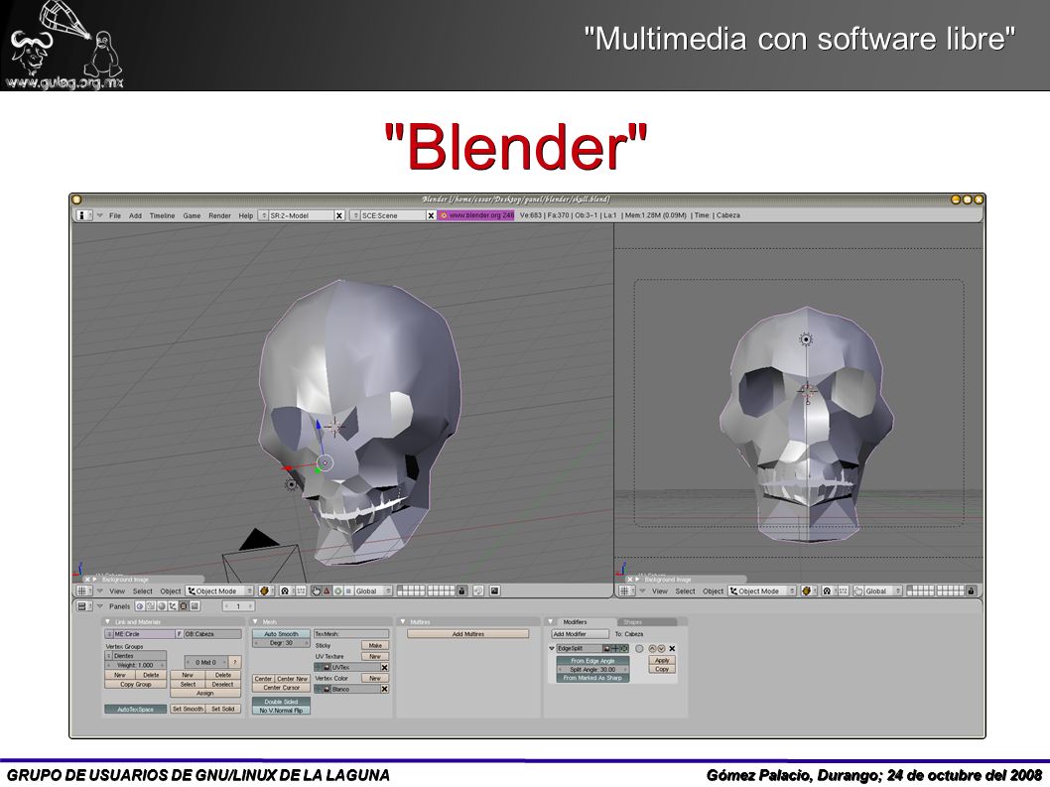
Task: Open left viewport Global orientation dropdown
Action: (x=373, y=590)
